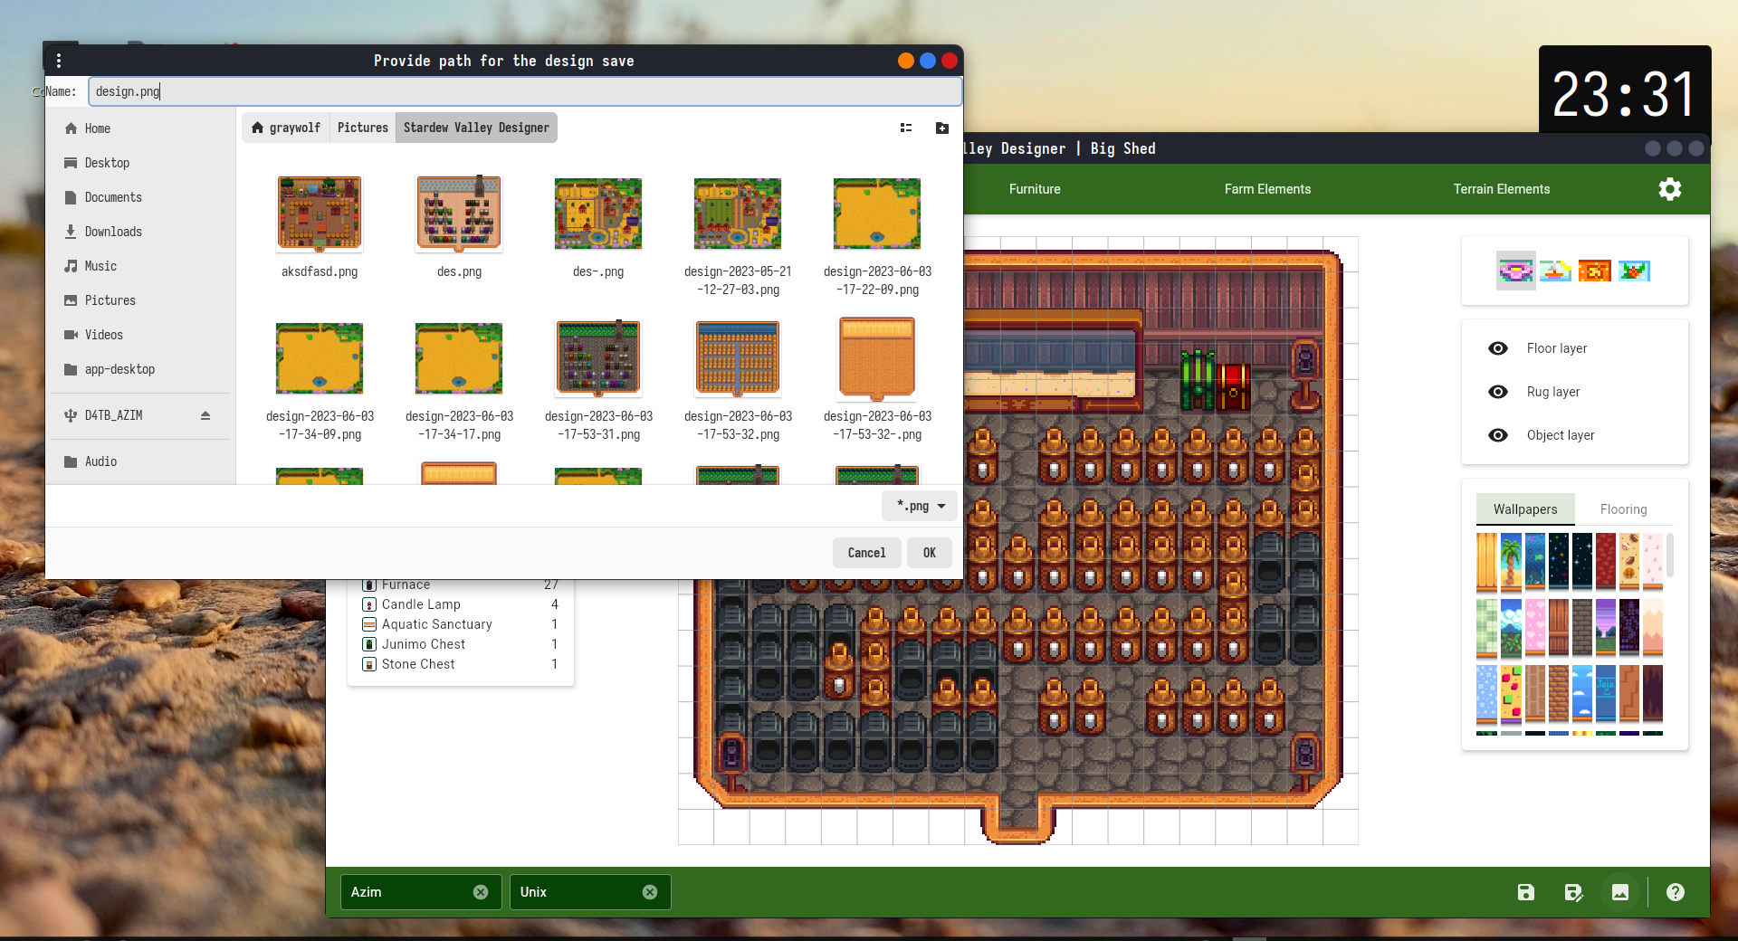The width and height of the screenshot is (1738, 941).
Task: Select the aksdfasd.png file
Action: pos(320,226)
